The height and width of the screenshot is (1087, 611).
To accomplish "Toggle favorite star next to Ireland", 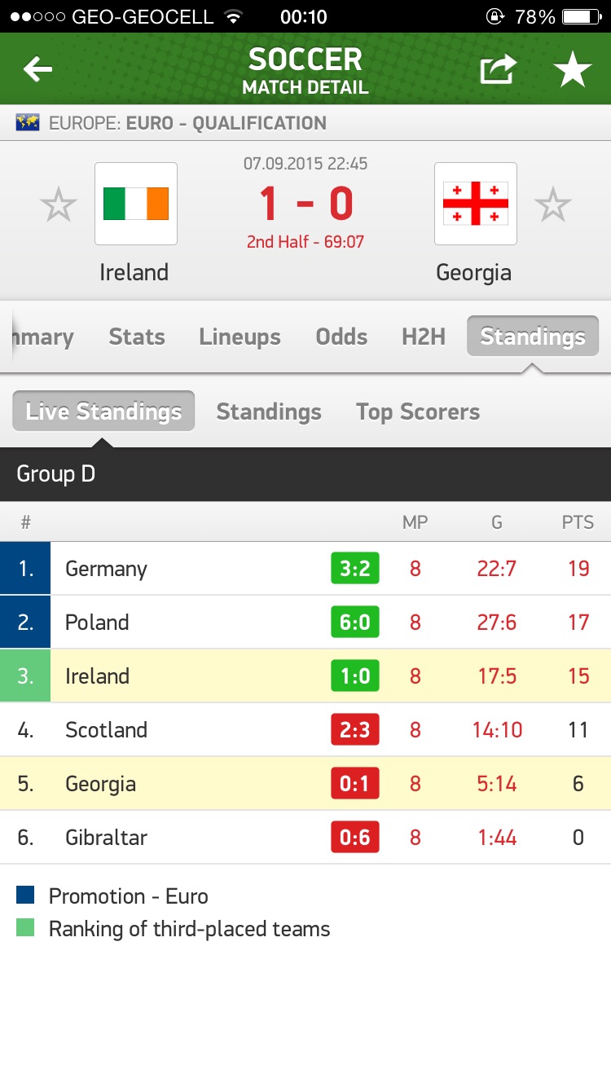I will (x=59, y=205).
